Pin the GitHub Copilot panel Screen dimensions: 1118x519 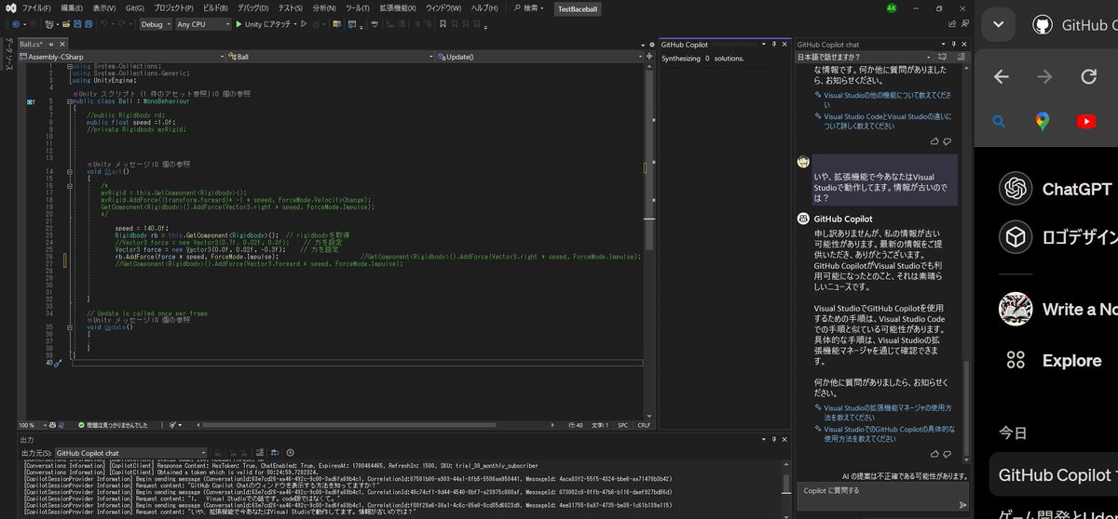coord(774,45)
